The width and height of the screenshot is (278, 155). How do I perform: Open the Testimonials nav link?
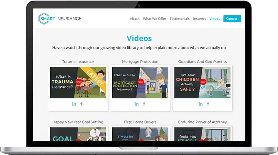180,19
